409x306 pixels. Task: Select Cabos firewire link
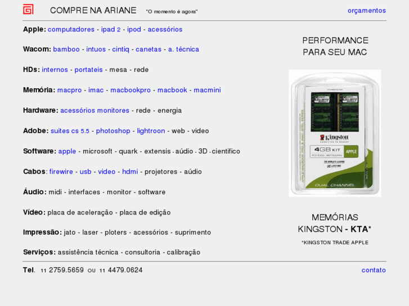pos(61,172)
